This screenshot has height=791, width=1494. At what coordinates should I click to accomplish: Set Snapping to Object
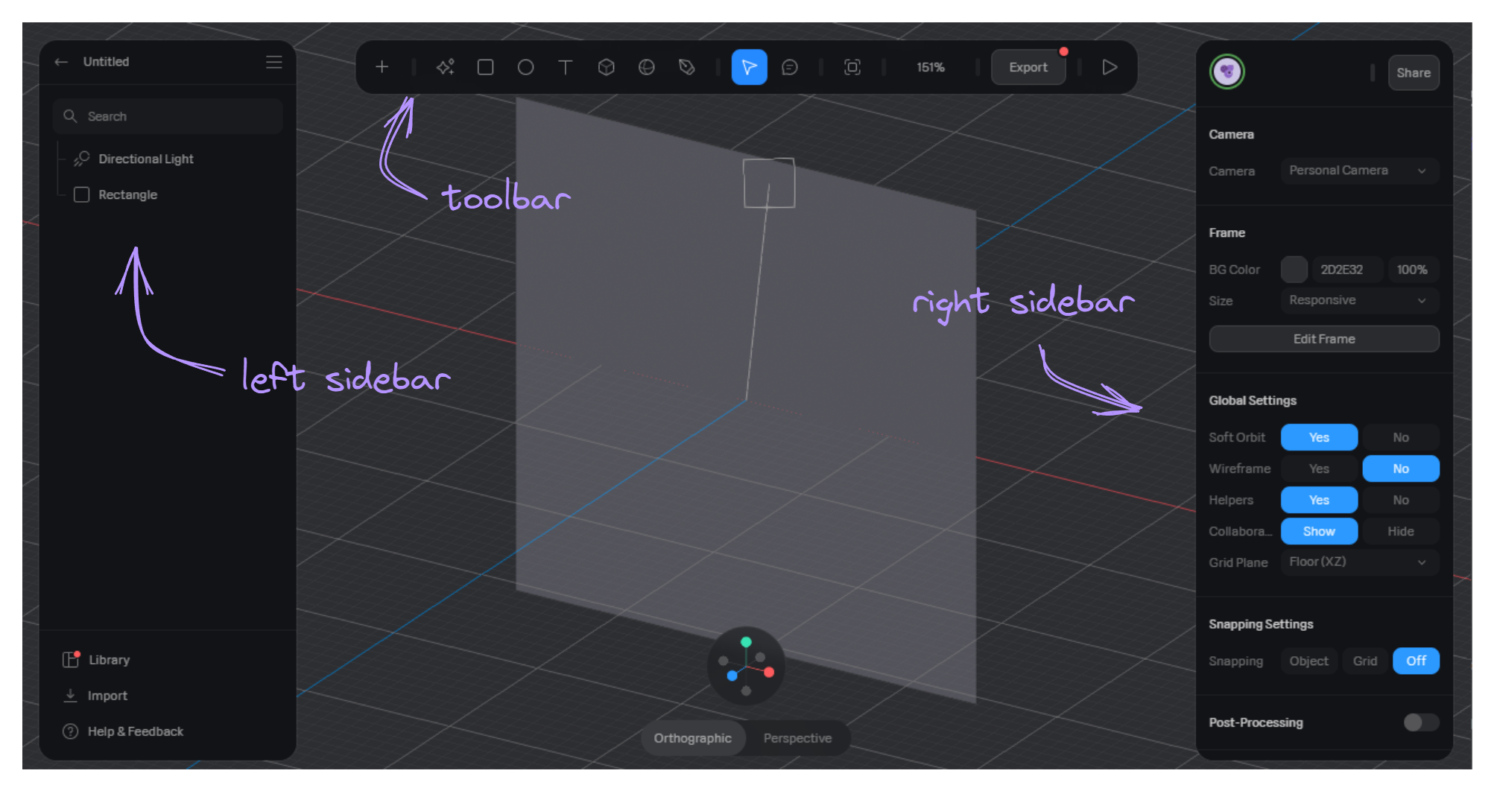[x=1308, y=661]
